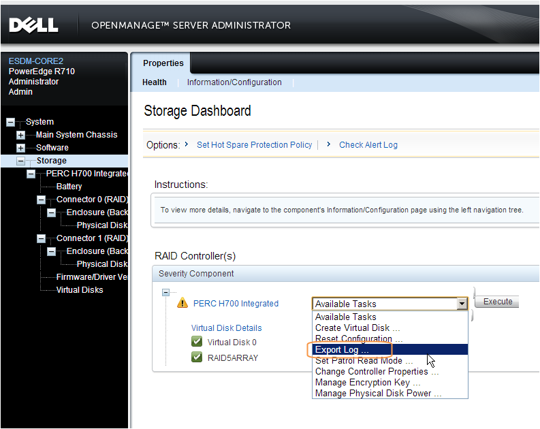Viewport: 540px width, 429px height.
Task: Click the PowerEdge R710 model text
Action: point(42,71)
